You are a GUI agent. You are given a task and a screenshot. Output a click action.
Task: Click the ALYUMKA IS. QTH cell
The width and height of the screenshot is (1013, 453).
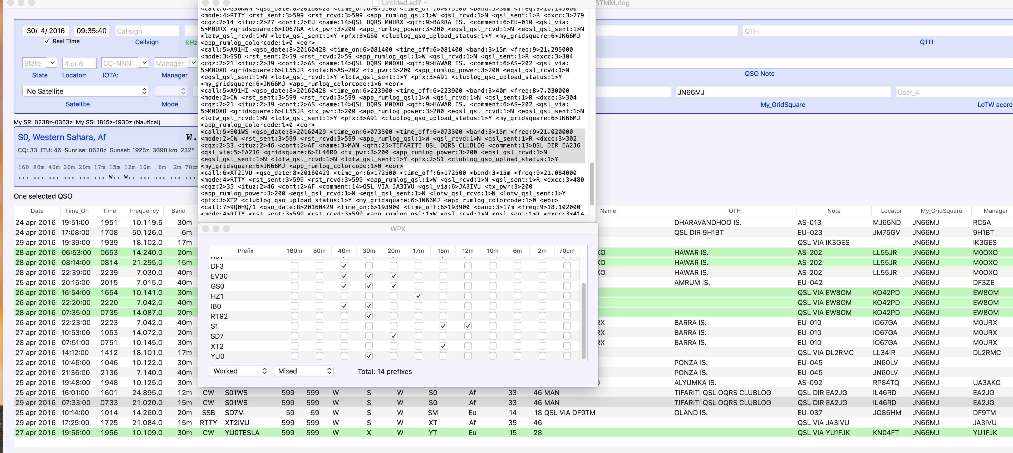[x=695, y=383]
